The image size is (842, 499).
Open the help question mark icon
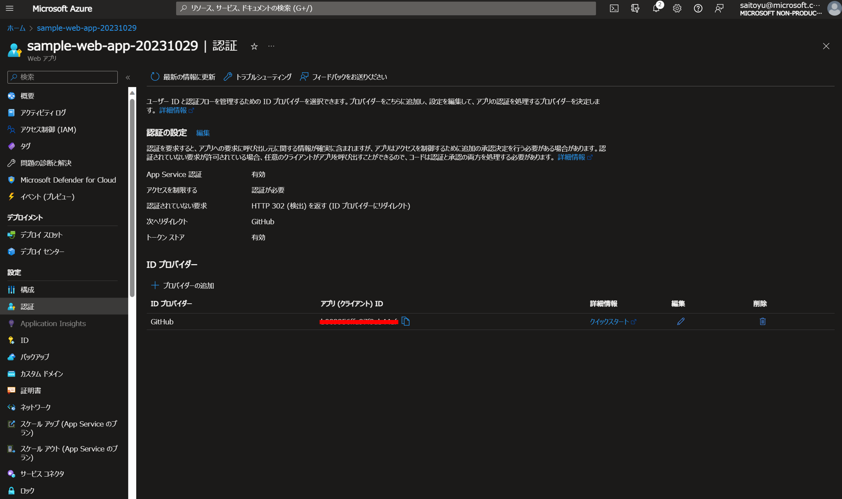click(x=698, y=8)
